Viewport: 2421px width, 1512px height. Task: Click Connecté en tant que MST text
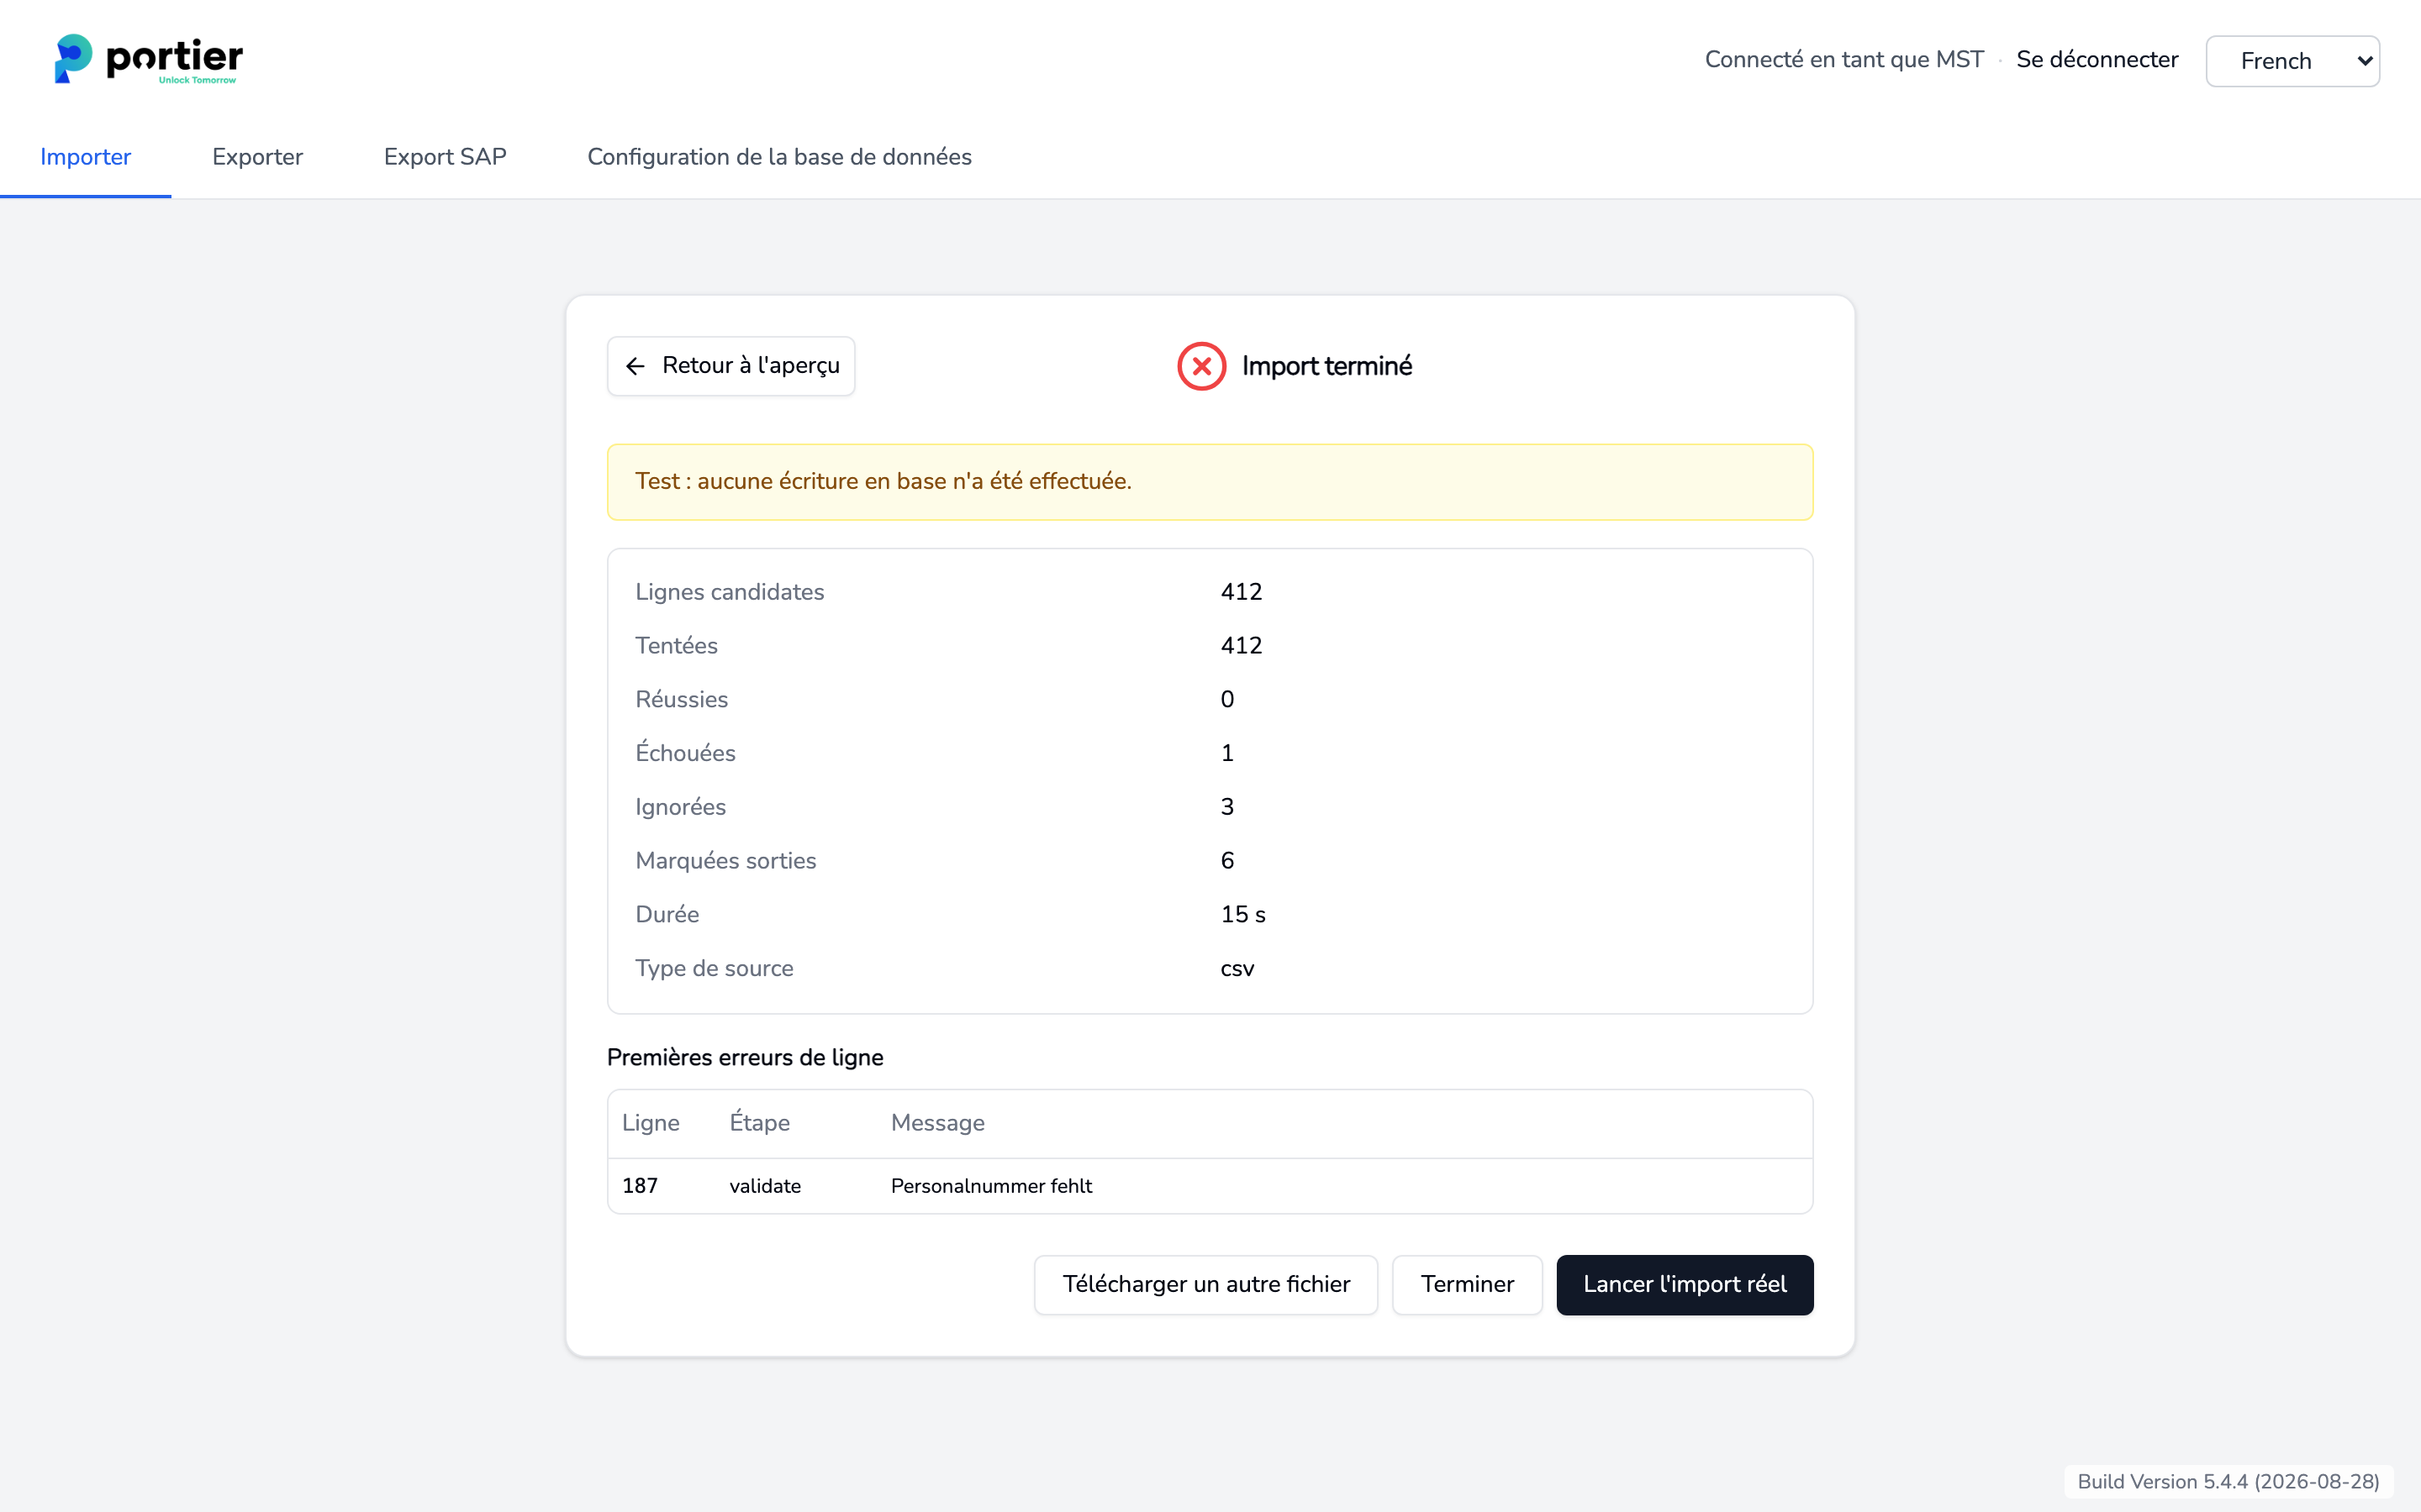point(1843,60)
